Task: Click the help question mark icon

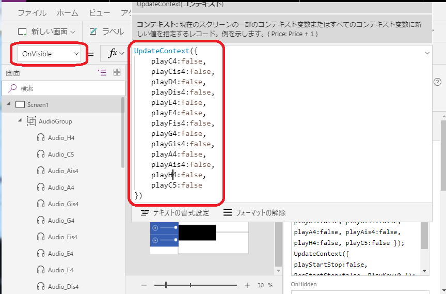Action: [x=437, y=82]
